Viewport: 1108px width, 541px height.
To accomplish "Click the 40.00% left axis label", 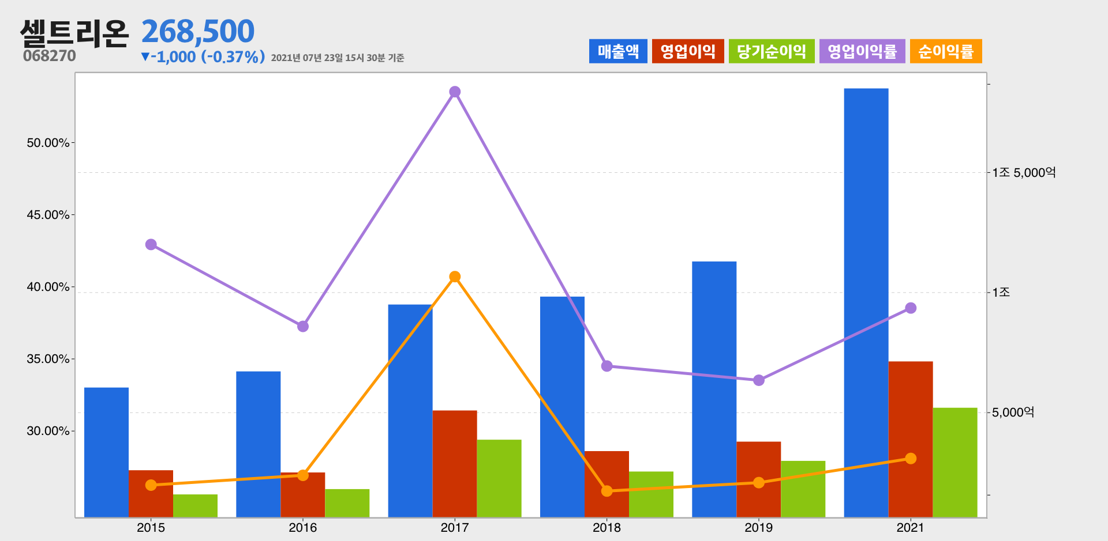I will pos(48,287).
